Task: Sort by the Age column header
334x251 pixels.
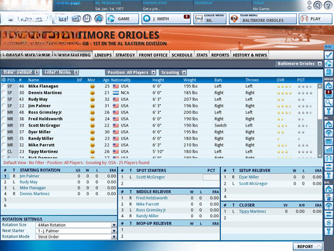Action: pos(106,80)
